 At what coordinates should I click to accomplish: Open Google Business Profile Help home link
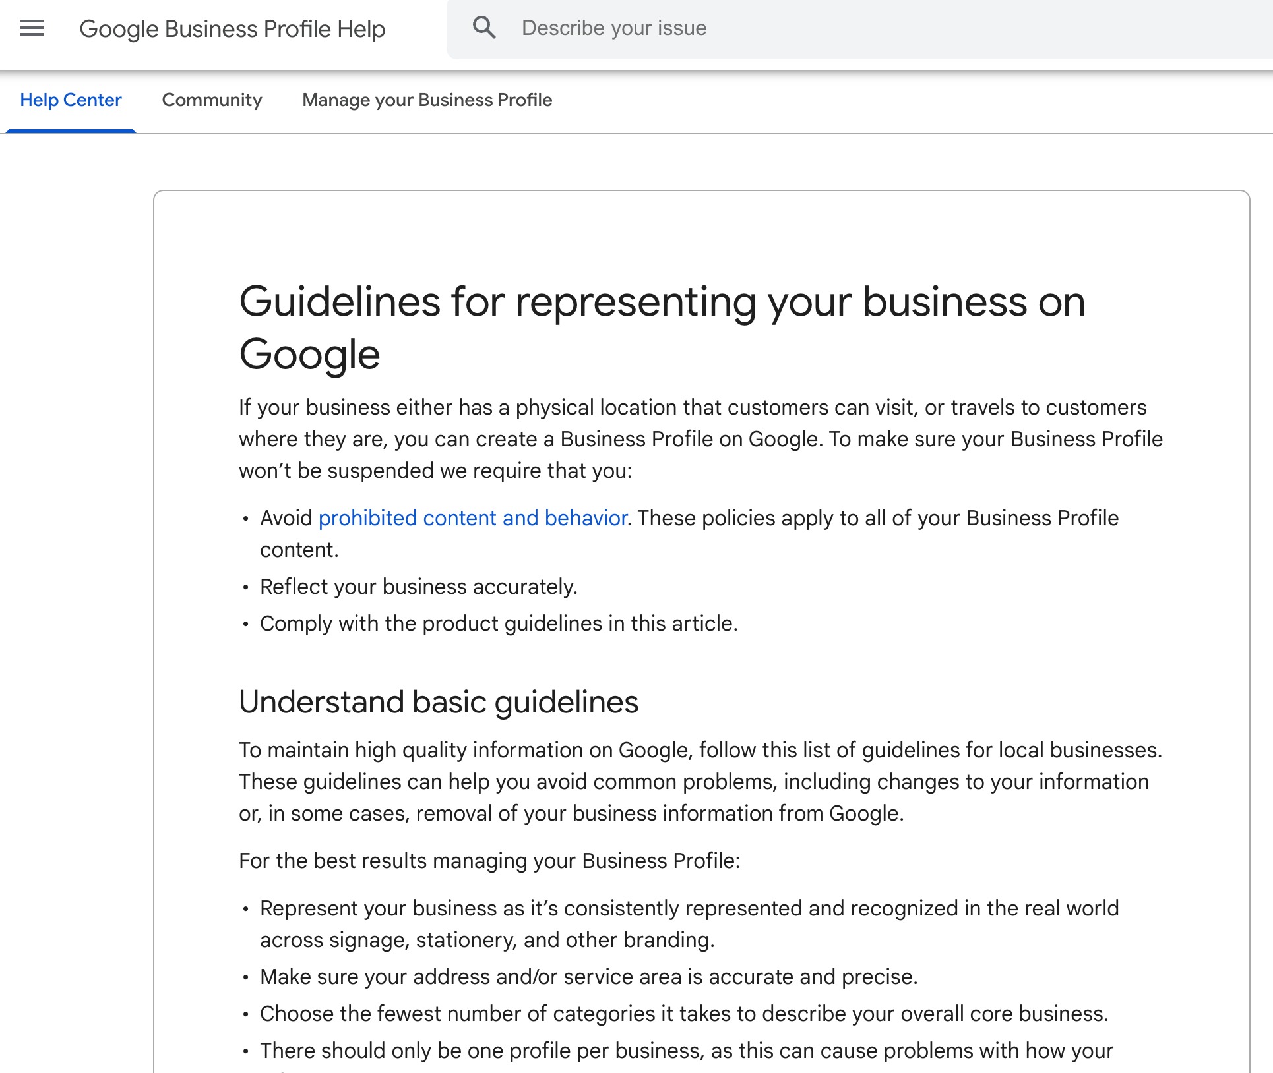point(232,29)
